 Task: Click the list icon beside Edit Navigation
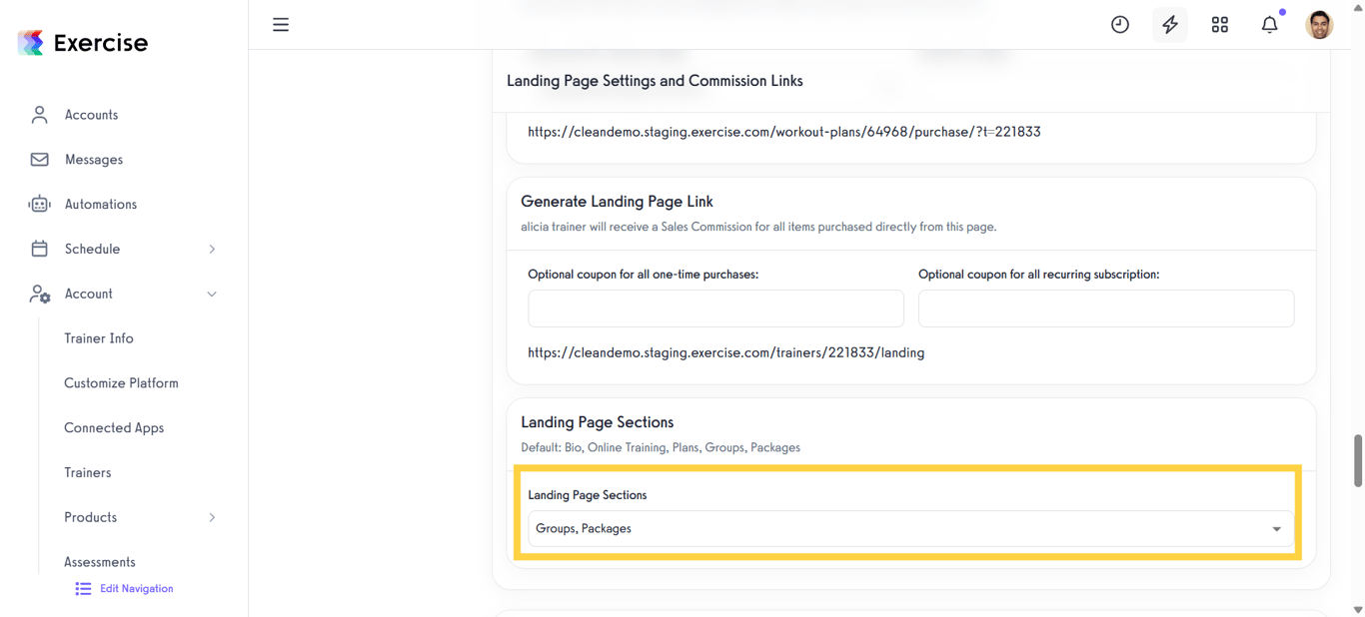(x=82, y=588)
